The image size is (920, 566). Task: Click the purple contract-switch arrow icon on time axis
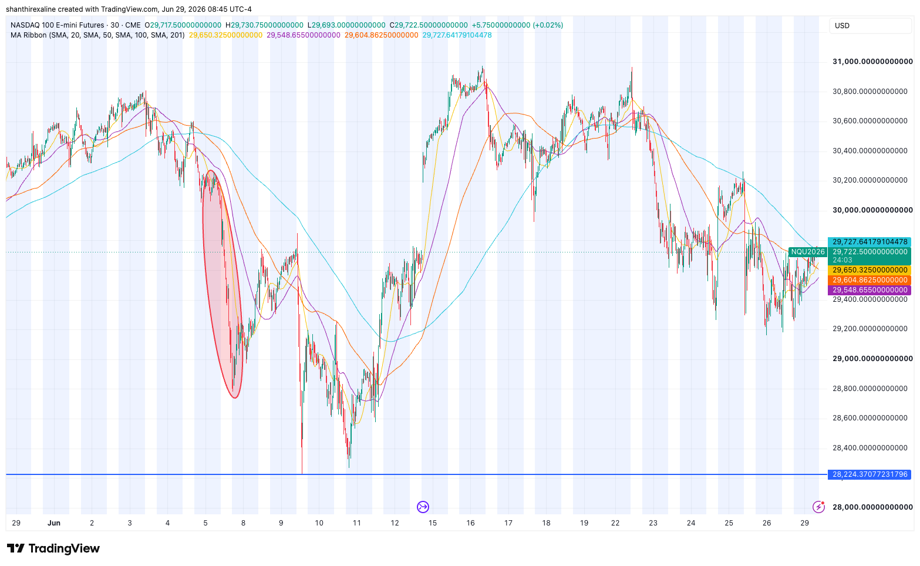pyautogui.click(x=423, y=507)
